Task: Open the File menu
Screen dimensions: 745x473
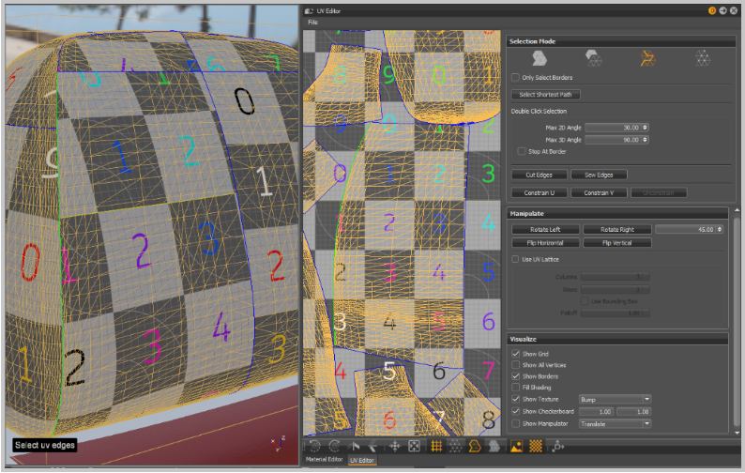Action: click(x=312, y=23)
